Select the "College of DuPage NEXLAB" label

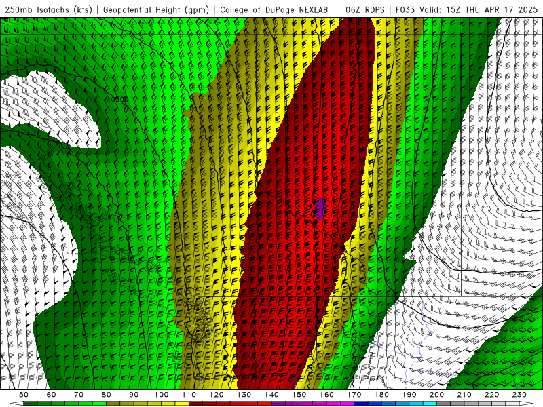click(x=274, y=9)
